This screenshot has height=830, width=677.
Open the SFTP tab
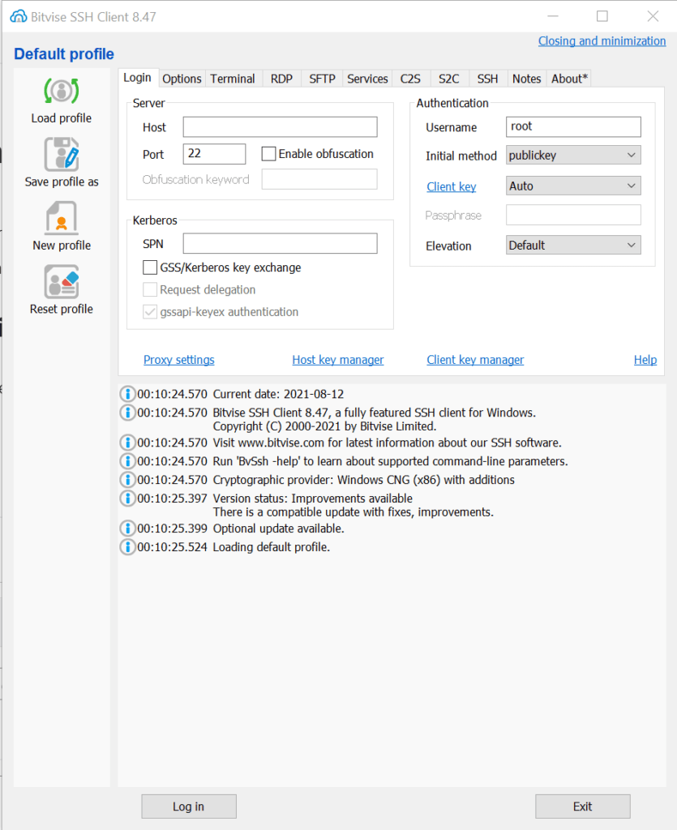321,78
